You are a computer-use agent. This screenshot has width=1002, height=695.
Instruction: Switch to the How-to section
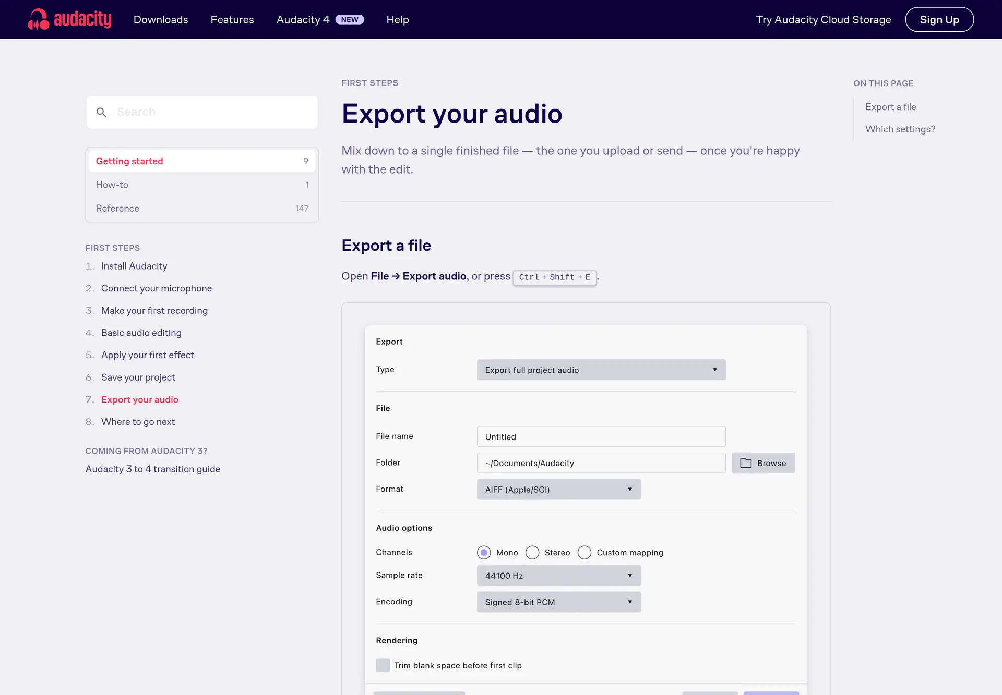[x=202, y=185]
